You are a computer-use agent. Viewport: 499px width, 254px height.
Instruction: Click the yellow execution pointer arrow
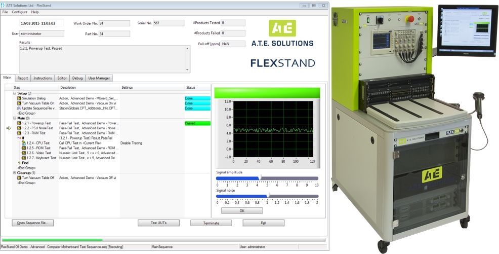[9, 128]
